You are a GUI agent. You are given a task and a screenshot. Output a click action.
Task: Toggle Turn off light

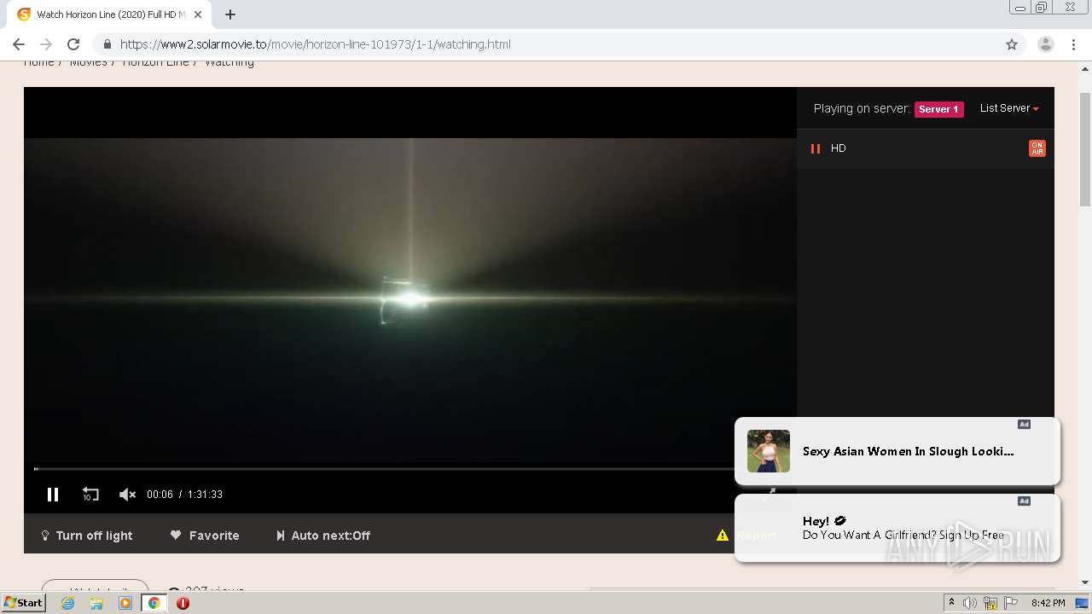[x=87, y=536]
